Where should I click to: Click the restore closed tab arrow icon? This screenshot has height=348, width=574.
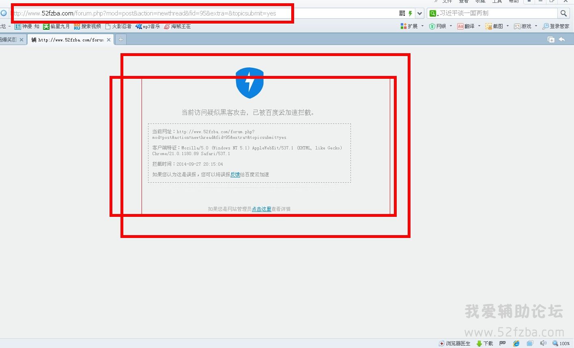point(562,39)
